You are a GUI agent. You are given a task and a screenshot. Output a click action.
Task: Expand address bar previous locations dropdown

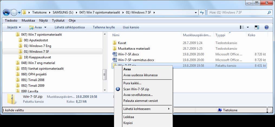click(x=196, y=13)
